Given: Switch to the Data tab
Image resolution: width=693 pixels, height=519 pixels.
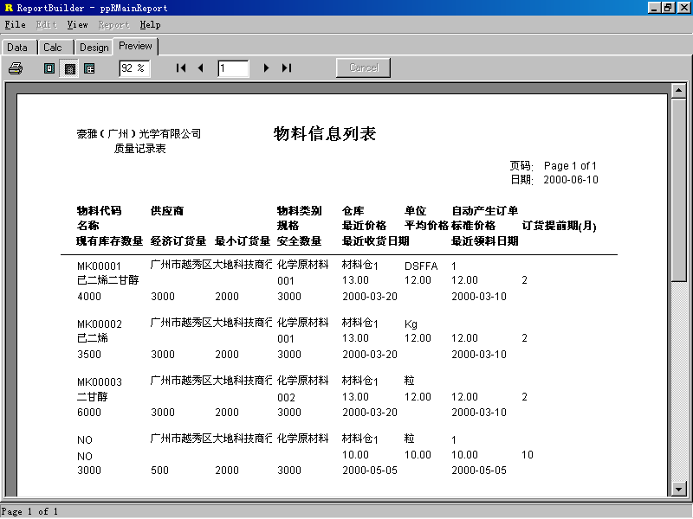Looking at the screenshot, I should (x=17, y=48).
